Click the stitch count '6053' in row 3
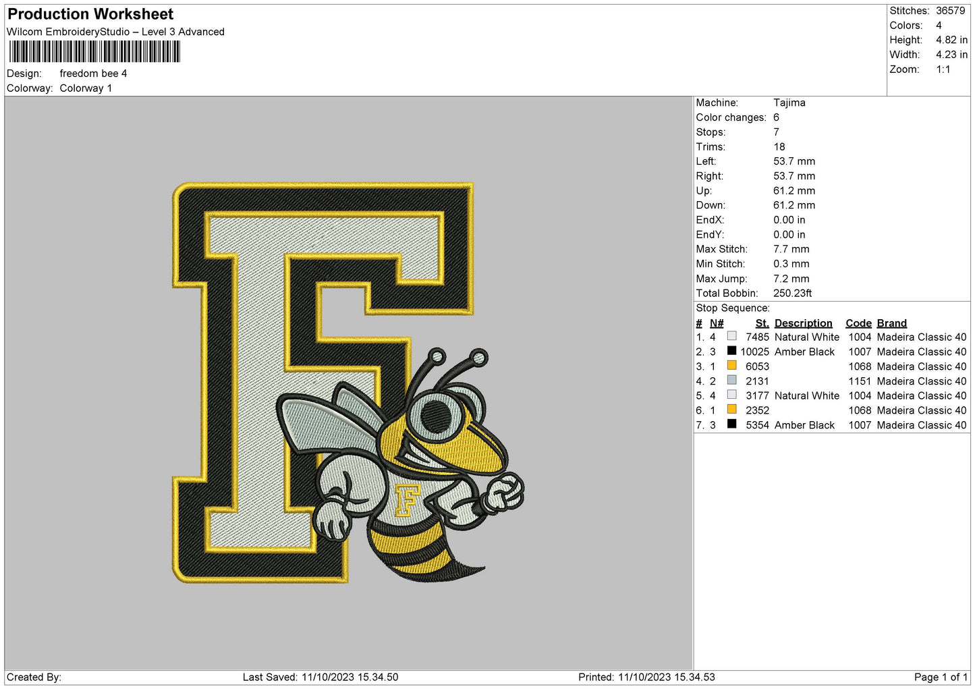The height and width of the screenshot is (689, 975). click(757, 366)
